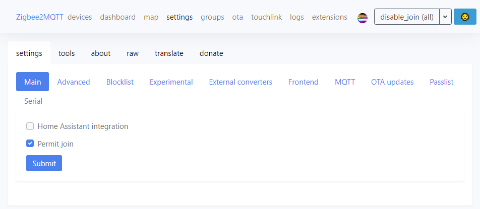Screen dimensions: 480x209
Task: Select the External converters tab
Action: tap(241, 82)
